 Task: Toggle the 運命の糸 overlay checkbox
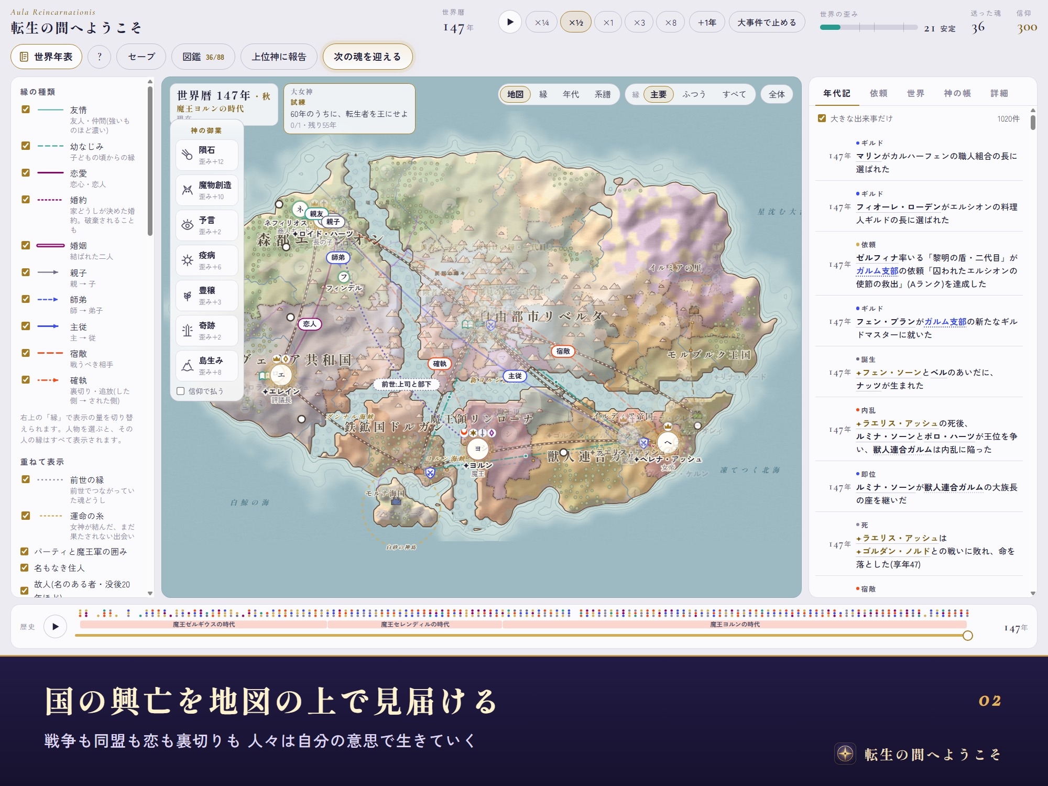(x=25, y=516)
